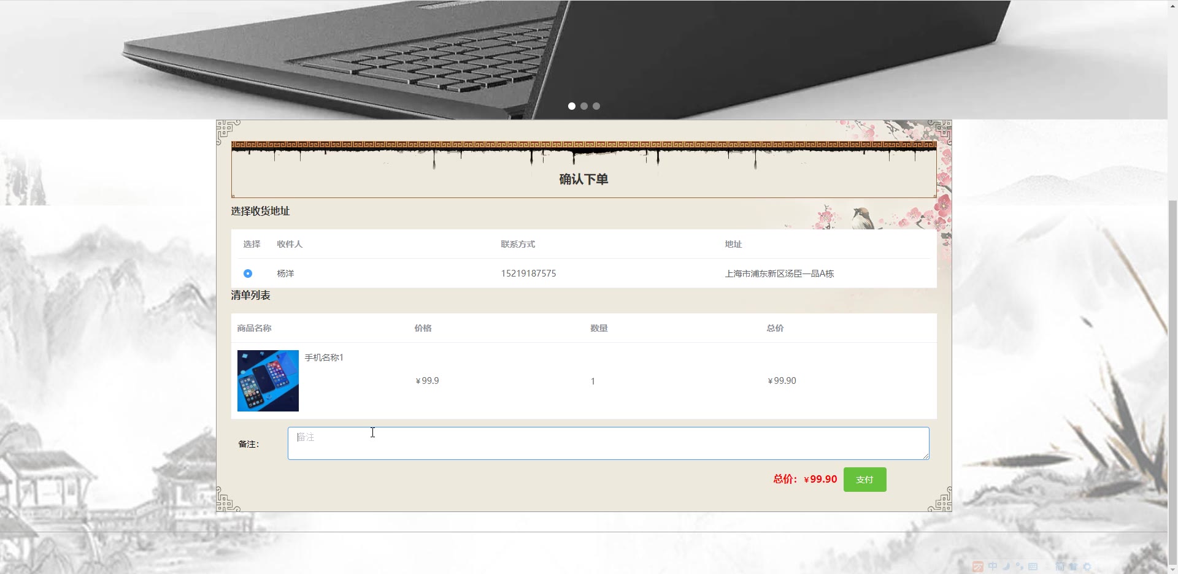Click phone number 15219187575

click(528, 274)
